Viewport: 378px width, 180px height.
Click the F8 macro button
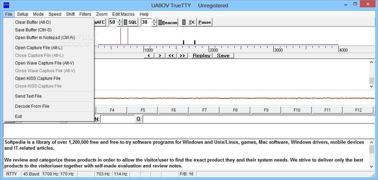tap(235, 110)
